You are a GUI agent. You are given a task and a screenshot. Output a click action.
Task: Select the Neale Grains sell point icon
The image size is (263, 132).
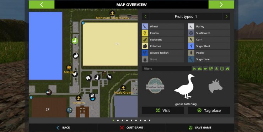123,88
